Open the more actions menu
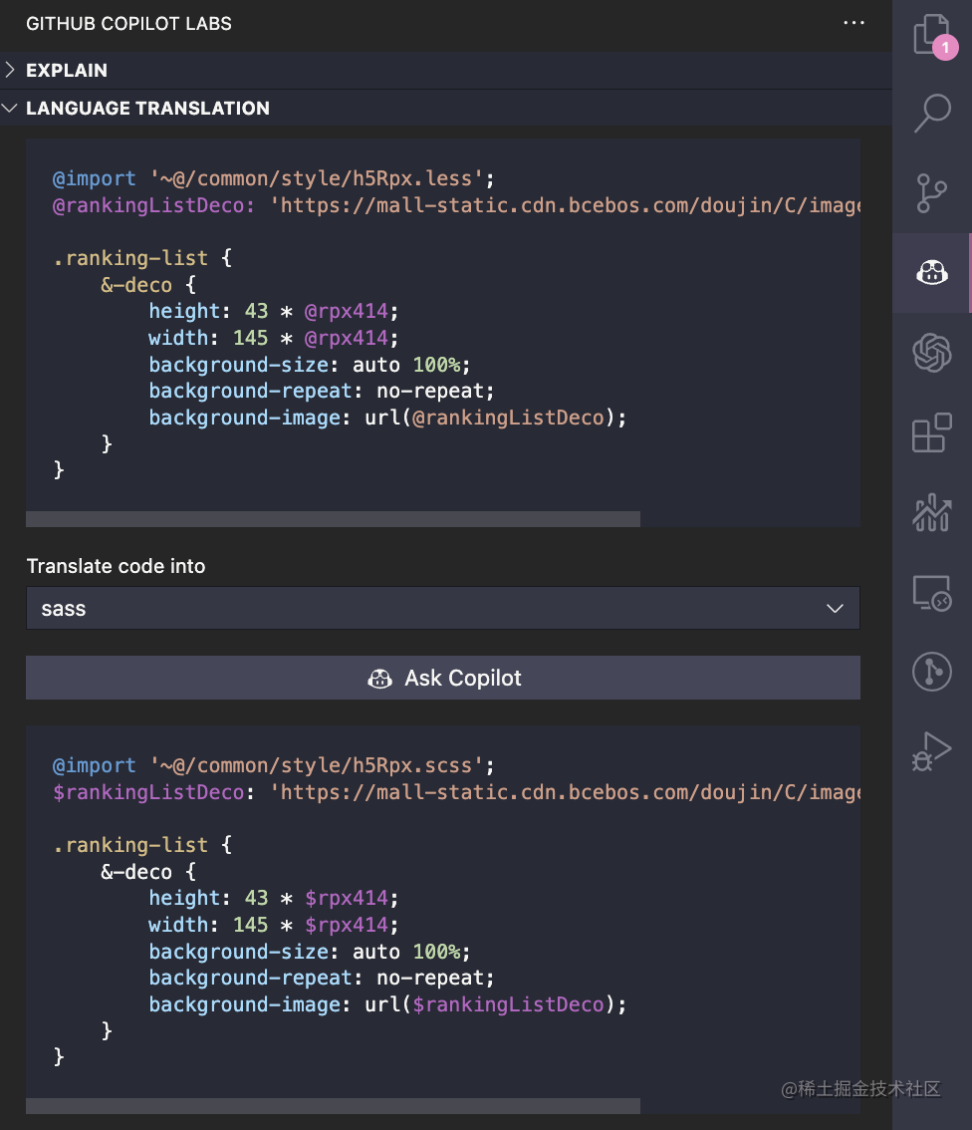This screenshot has width=972, height=1130. [x=852, y=22]
